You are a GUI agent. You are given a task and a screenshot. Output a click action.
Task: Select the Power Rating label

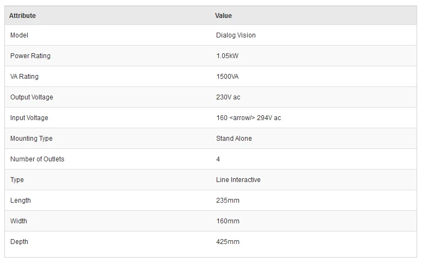30,56
